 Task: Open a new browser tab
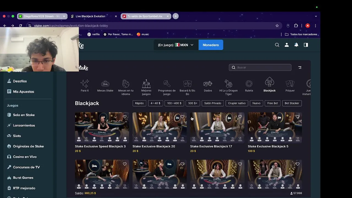coord(175,16)
